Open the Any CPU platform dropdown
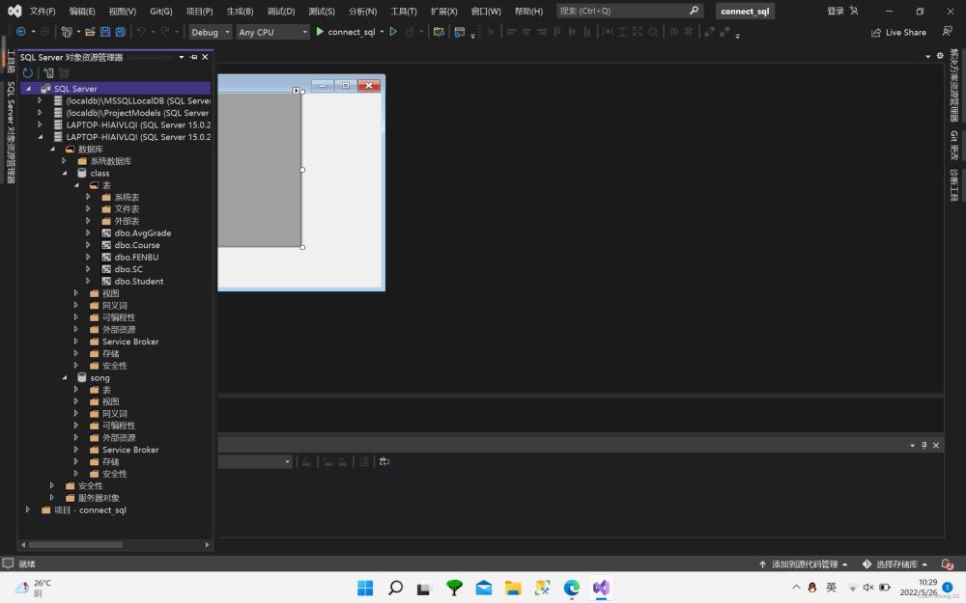 (272, 32)
